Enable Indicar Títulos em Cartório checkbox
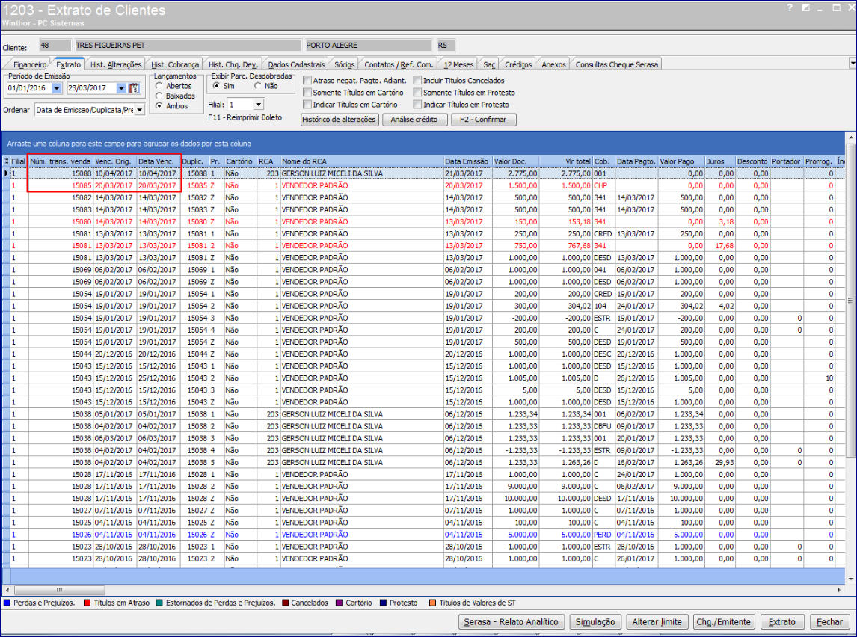This screenshot has height=637, width=857. coord(307,105)
